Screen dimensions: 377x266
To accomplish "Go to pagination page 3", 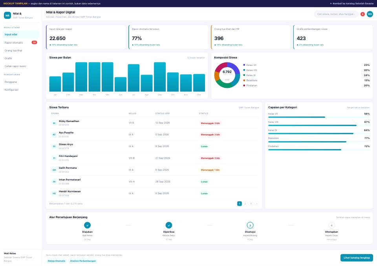I will pos(251,204).
